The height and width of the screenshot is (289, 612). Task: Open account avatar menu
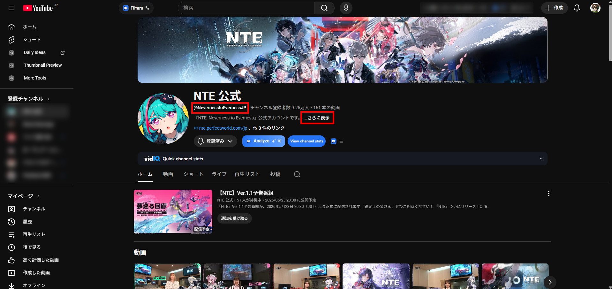[x=595, y=8]
